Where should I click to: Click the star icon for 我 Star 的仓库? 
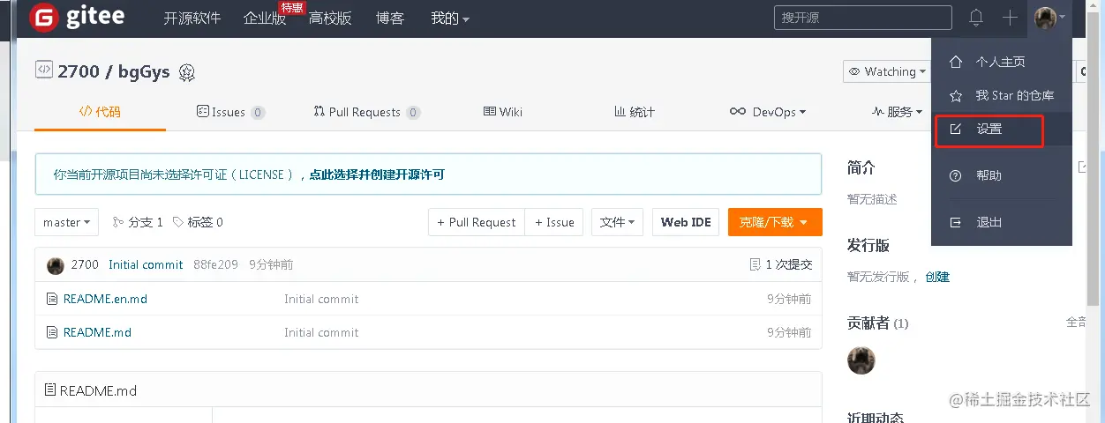click(955, 95)
